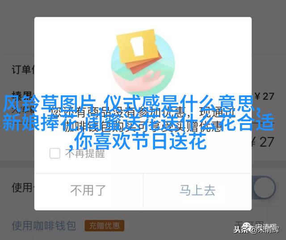Click the 充赠优惠 badge
286x240 pixels.
(104, 226)
